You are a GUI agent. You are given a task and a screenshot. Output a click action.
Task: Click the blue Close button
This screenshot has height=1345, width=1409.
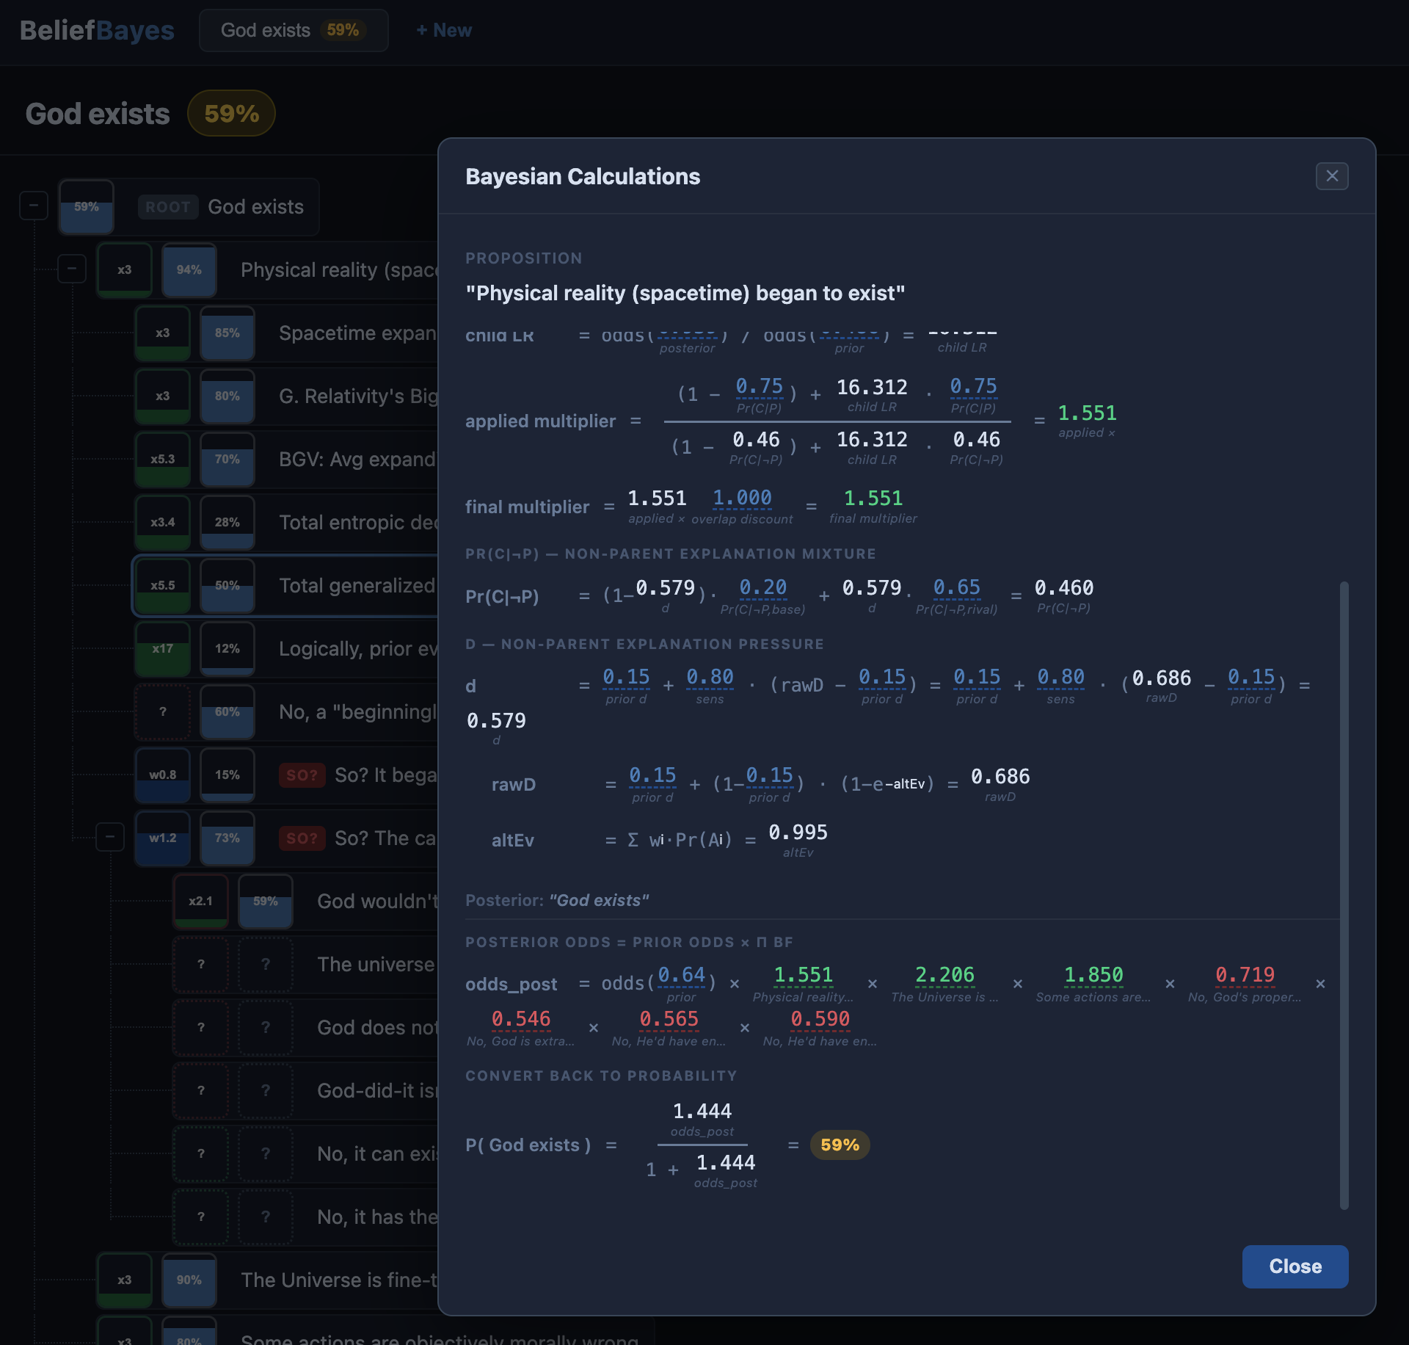(x=1295, y=1266)
